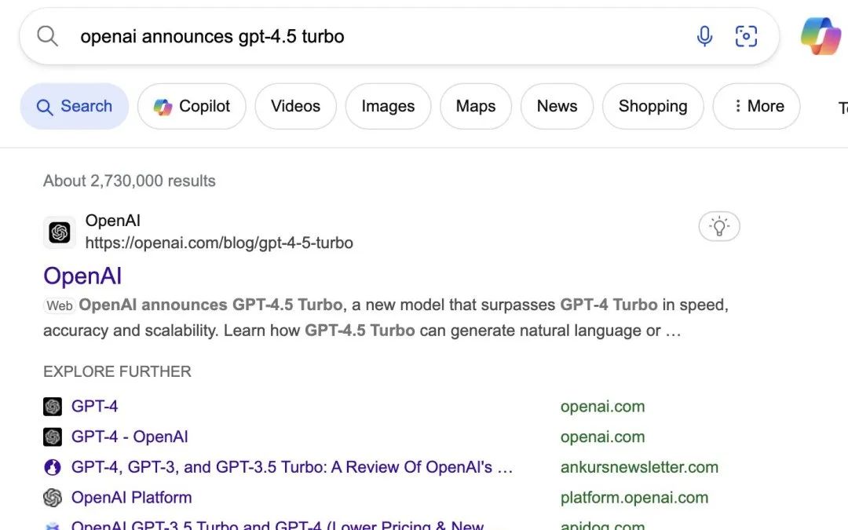Click the OpenAI Platform favicon
The width and height of the screenshot is (848, 530).
coord(53,497)
